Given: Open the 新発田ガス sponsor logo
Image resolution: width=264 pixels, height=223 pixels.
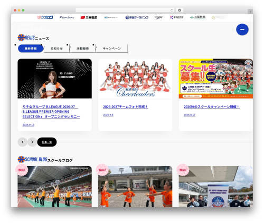Looking at the screenshot, I should pos(176,17).
